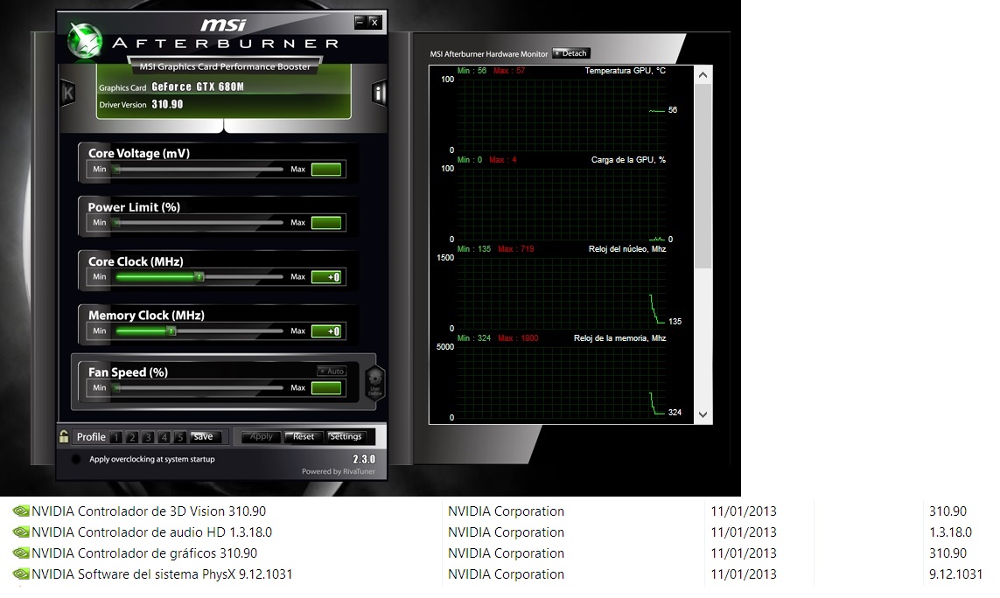Click the Core Clock +0 value field
Viewport: 1000px width, 598px height.
[326, 276]
